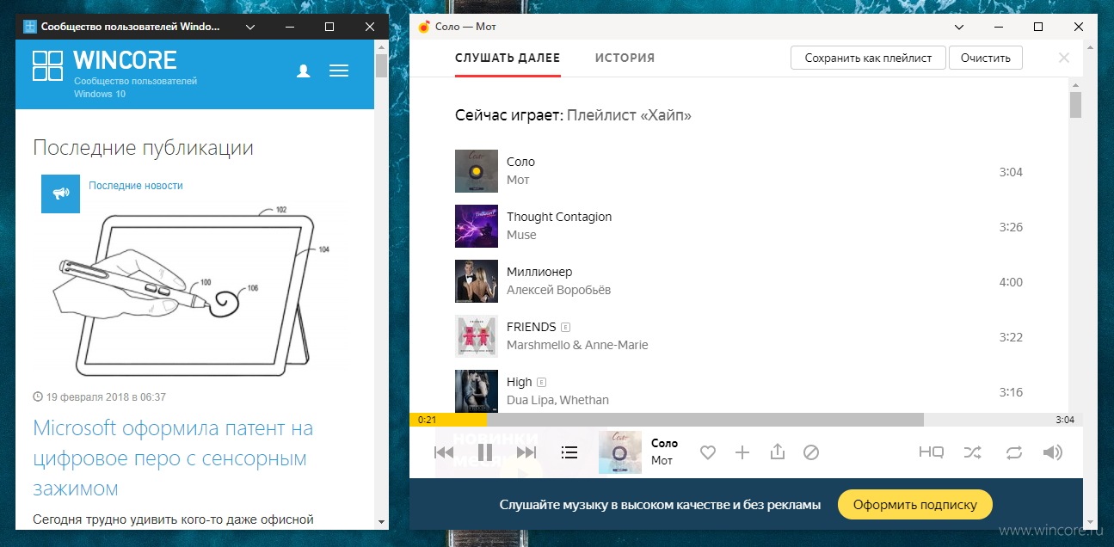Select the track title Миллионер
Image resolution: width=1114 pixels, height=547 pixels.
(x=539, y=272)
